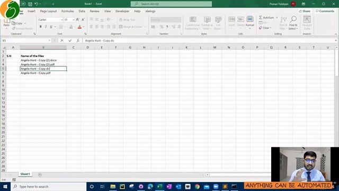Click the fill color bucket icon
This screenshot has width=339, height=191.
point(71,27)
